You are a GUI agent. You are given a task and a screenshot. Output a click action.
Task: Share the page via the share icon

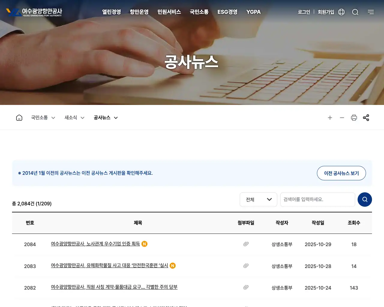[x=366, y=118]
